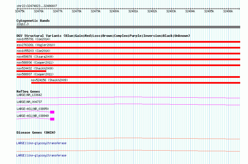Open transcript label LARGE-AS1|NR_038950

point(33,109)
